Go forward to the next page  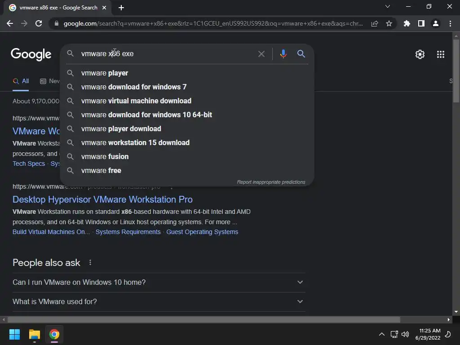click(x=24, y=23)
